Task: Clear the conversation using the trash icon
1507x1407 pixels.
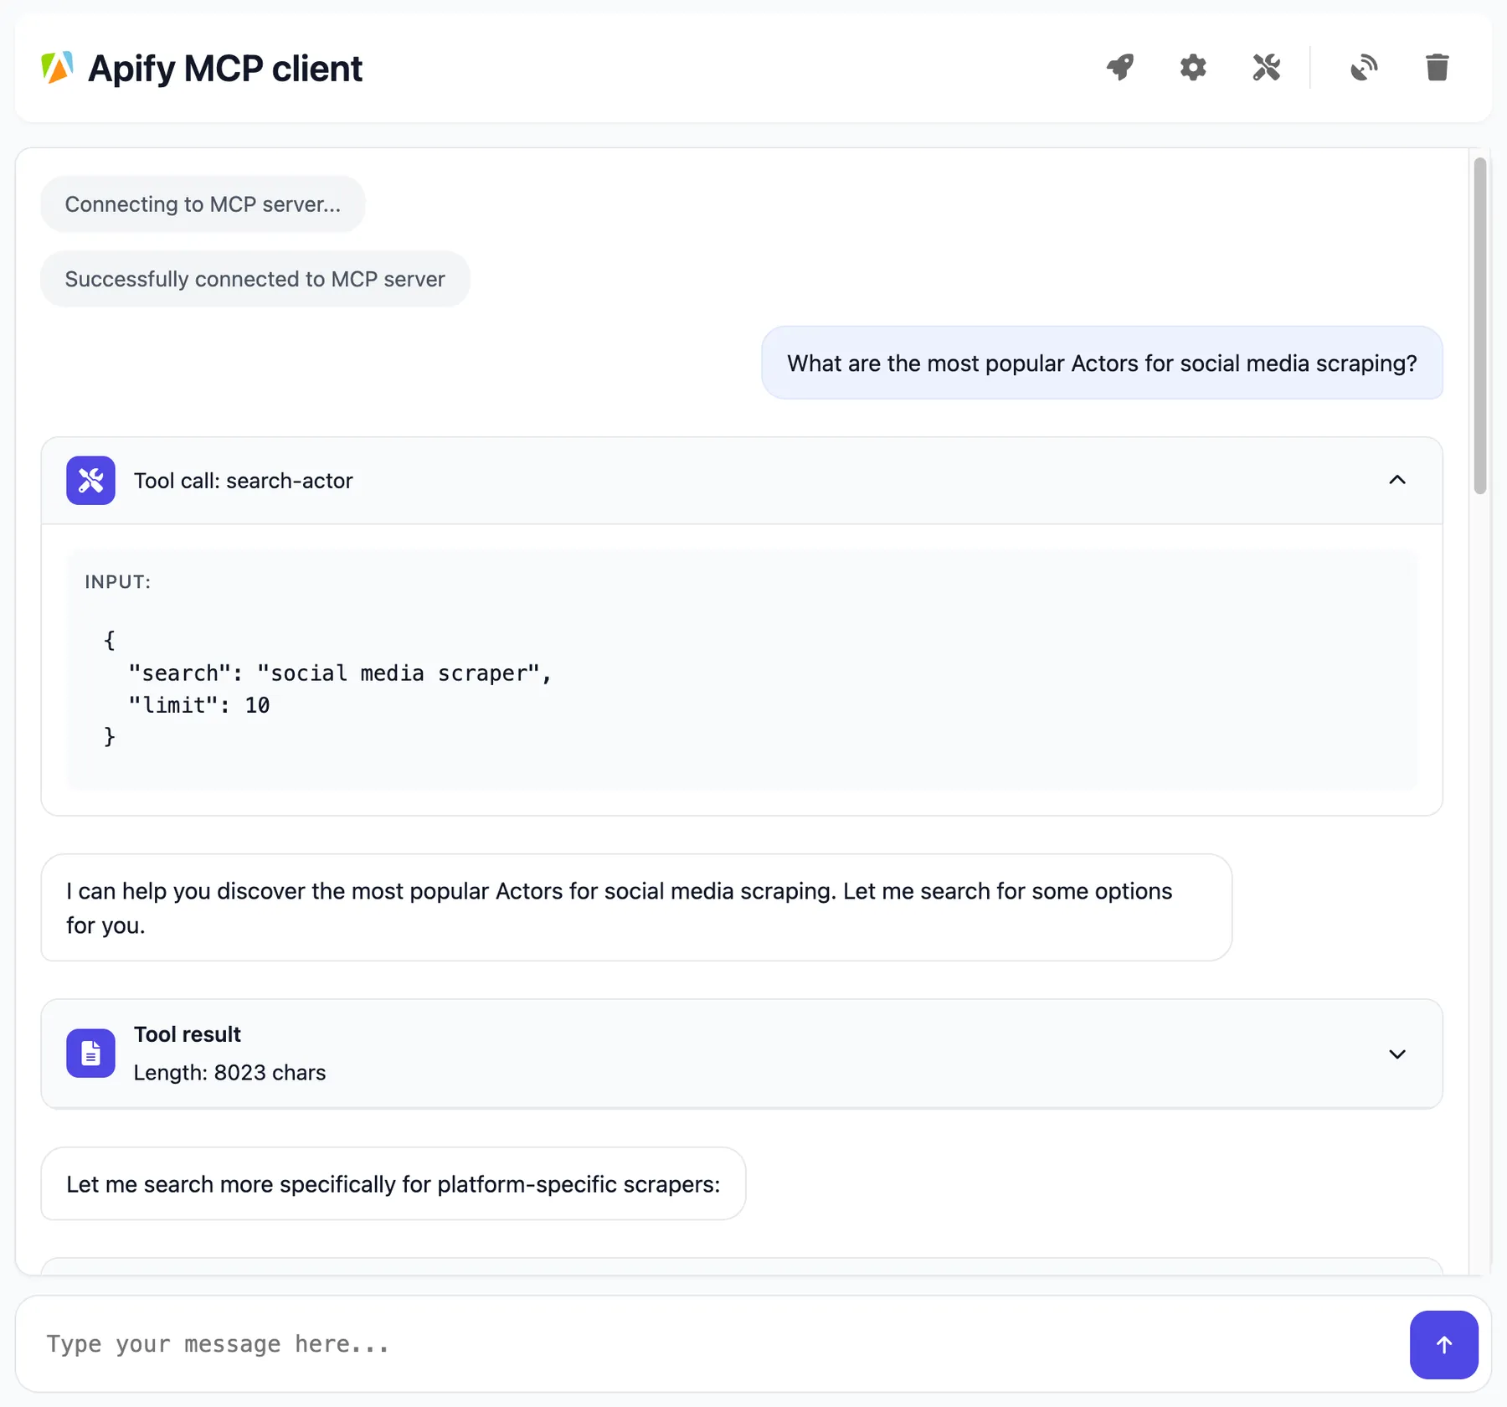Action: [1438, 68]
